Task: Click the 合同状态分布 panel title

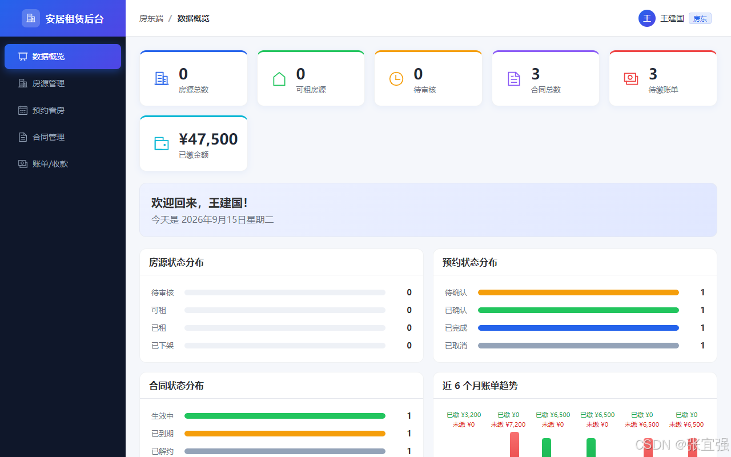Action: pyautogui.click(x=176, y=386)
